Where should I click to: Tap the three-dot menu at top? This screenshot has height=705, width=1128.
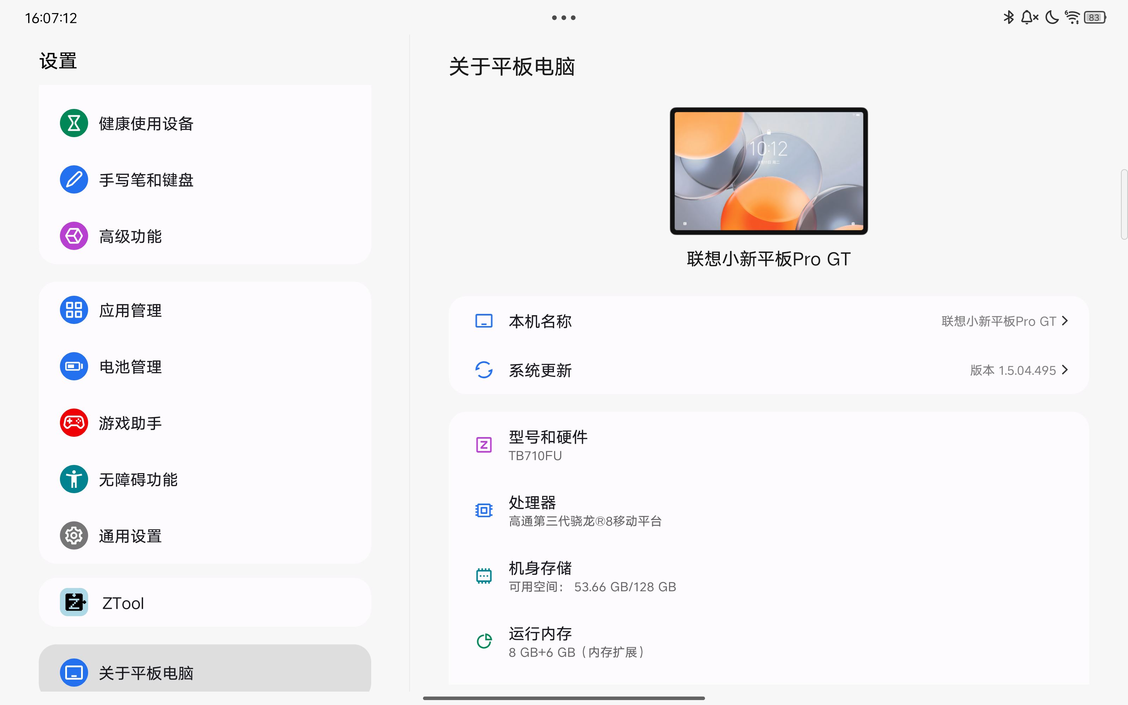(x=564, y=18)
